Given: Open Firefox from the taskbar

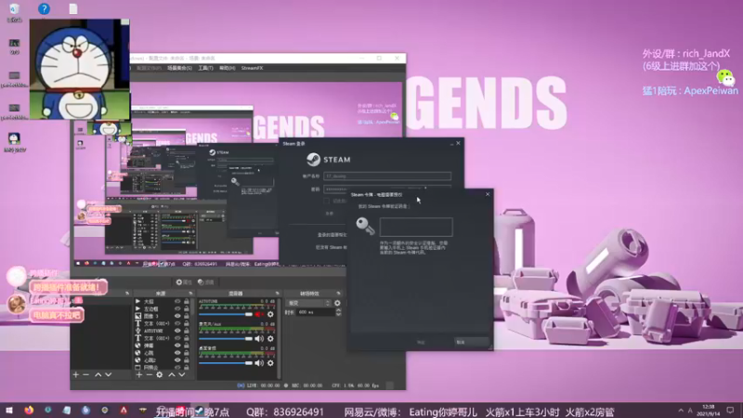Looking at the screenshot, I should pyautogui.click(x=29, y=411).
